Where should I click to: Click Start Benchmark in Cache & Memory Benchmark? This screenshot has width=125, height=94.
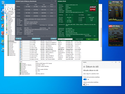point(36,39)
